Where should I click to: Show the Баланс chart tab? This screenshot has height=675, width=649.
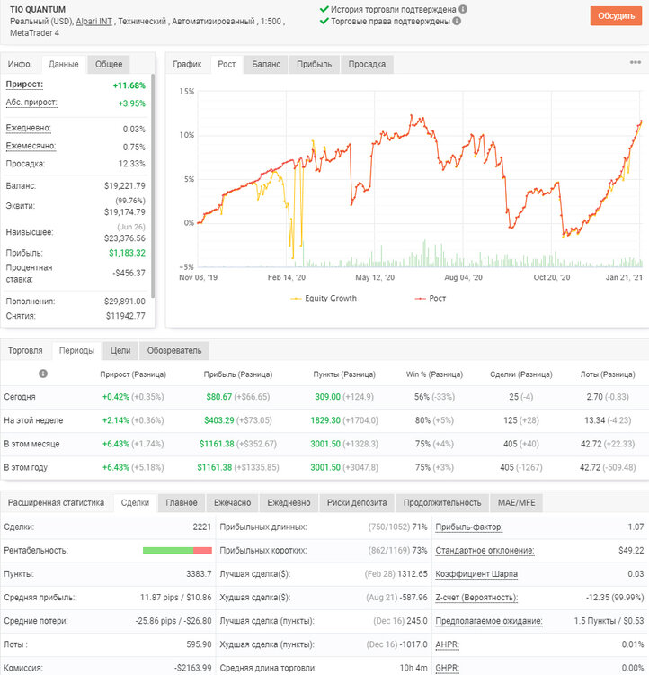click(x=266, y=64)
